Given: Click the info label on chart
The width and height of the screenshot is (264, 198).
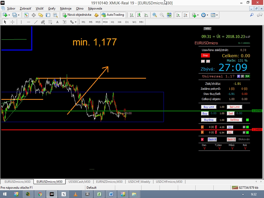Looking at the screenshot, I should pos(208,29).
